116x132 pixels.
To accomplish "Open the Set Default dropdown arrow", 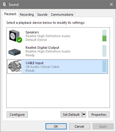I will tap(84, 115).
